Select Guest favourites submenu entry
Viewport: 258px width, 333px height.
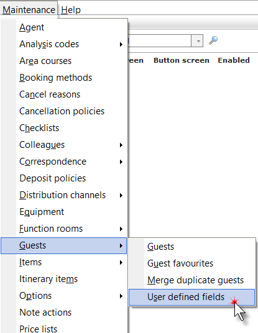191,263
